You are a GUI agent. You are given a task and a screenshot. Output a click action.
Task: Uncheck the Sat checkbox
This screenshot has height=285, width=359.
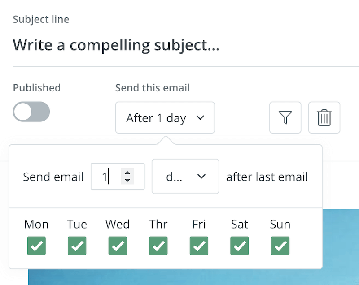pyautogui.click(x=240, y=246)
